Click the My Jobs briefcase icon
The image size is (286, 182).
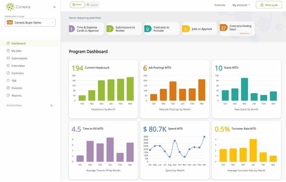(x=8, y=51)
